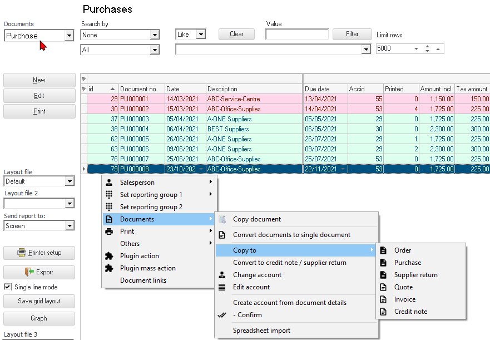Click the document icon beside Supplier return
This screenshot has height=340, width=490.
tap(383, 275)
